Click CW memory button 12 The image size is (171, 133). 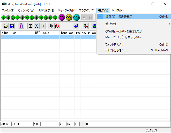coord(55,18)
